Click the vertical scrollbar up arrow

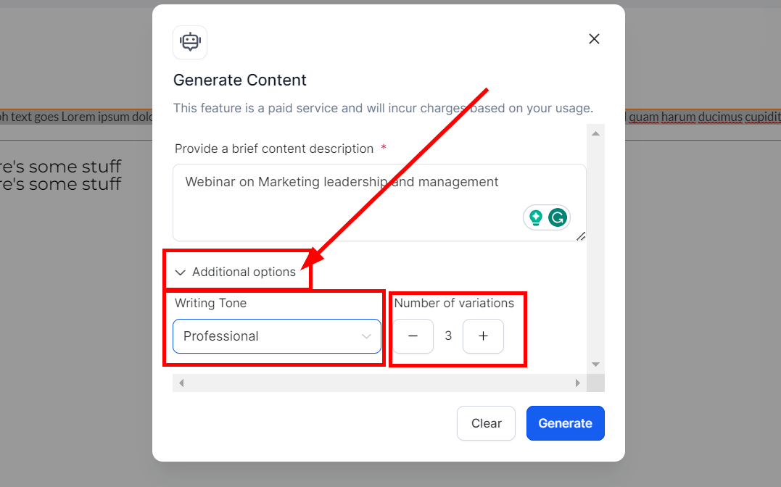tap(595, 133)
